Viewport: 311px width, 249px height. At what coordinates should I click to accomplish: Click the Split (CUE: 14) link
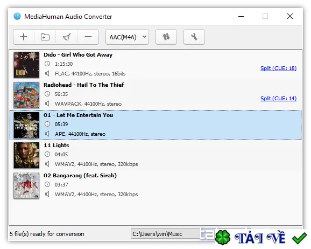pos(278,99)
